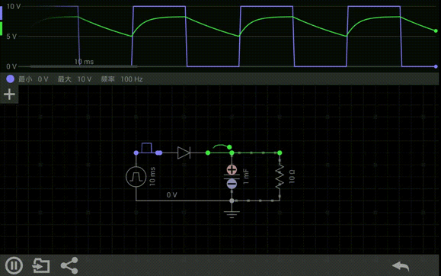The image size is (441, 276).
Task: Open the share icon in bottom bar
Action: (69, 265)
